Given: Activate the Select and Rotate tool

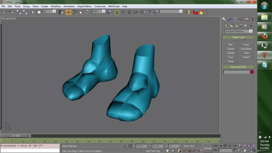Looking at the screenshot, I should 75,12.
